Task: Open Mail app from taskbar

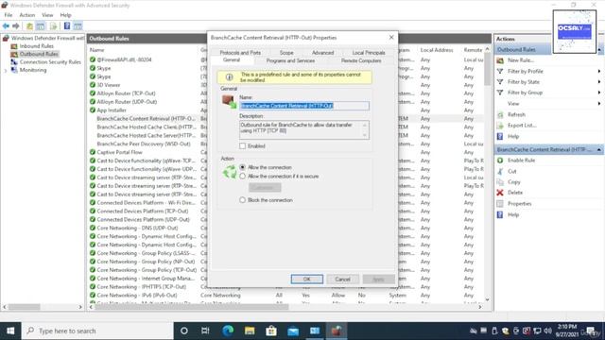Action: pyautogui.click(x=293, y=331)
